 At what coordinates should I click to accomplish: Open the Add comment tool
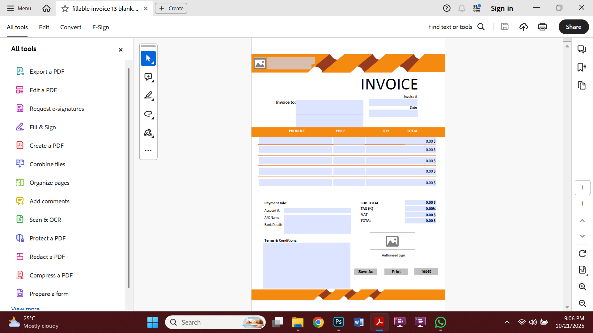click(x=148, y=77)
